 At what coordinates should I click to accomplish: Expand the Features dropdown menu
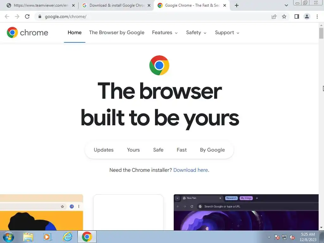tap(165, 33)
